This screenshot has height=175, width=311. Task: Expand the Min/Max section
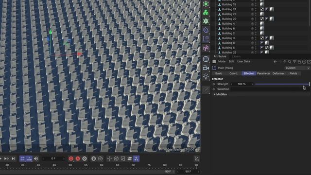tap(215, 94)
